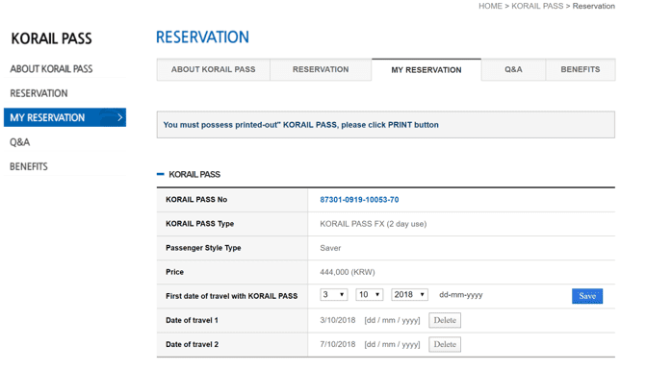Click the KORAIL PASS section header dash icon

click(160, 174)
